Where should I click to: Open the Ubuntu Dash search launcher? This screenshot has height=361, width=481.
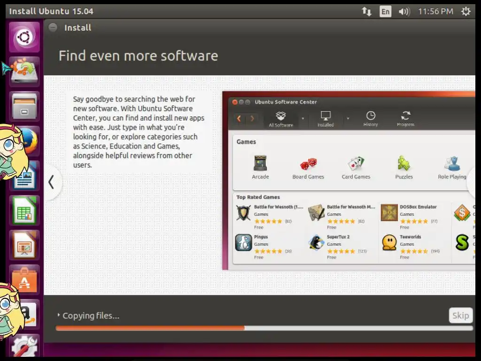24,37
